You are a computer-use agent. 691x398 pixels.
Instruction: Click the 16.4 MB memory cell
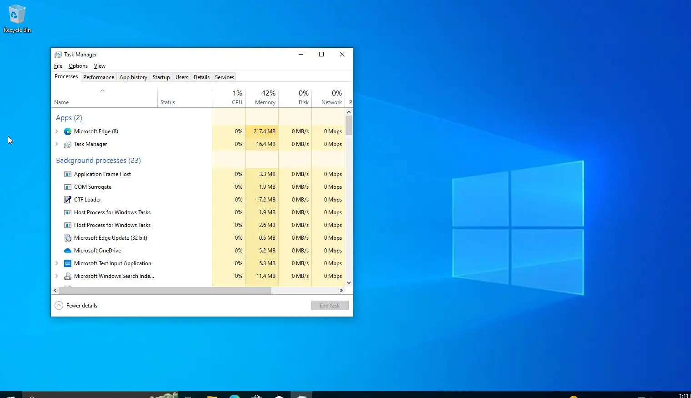tap(262, 144)
